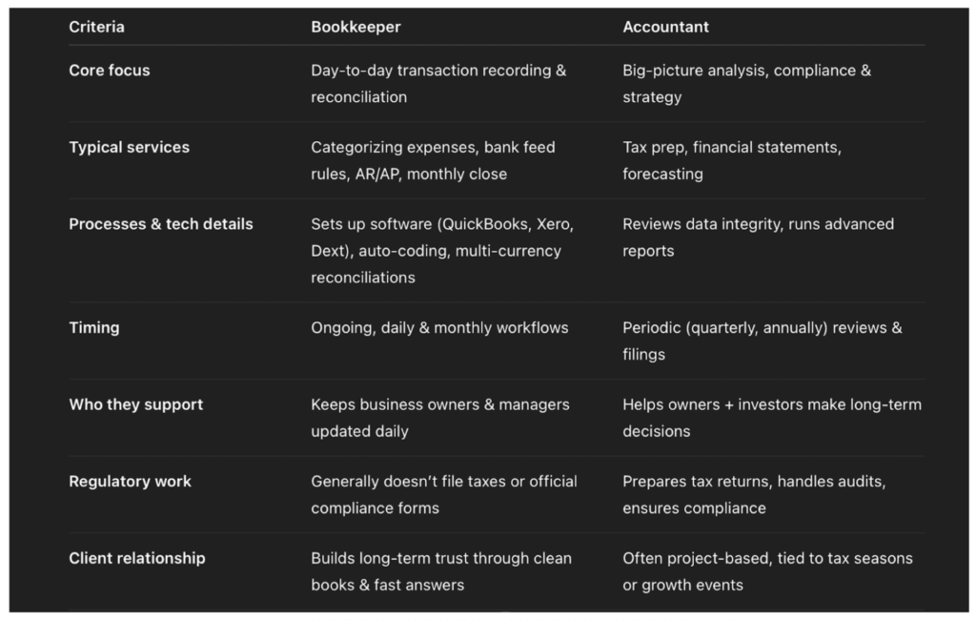Screen dimensions: 976x620
Task: Click the Bookkeeper column header
Action: (x=356, y=27)
